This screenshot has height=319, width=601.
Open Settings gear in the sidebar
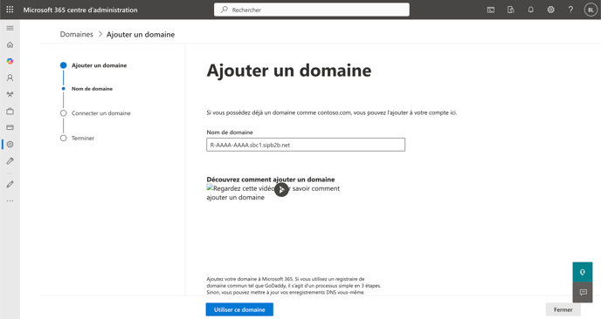click(10, 144)
